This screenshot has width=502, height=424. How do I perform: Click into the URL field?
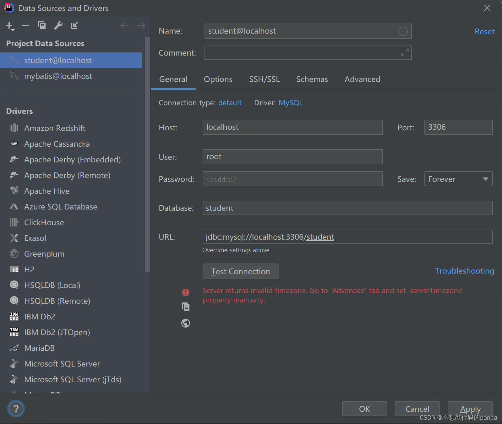tap(347, 237)
